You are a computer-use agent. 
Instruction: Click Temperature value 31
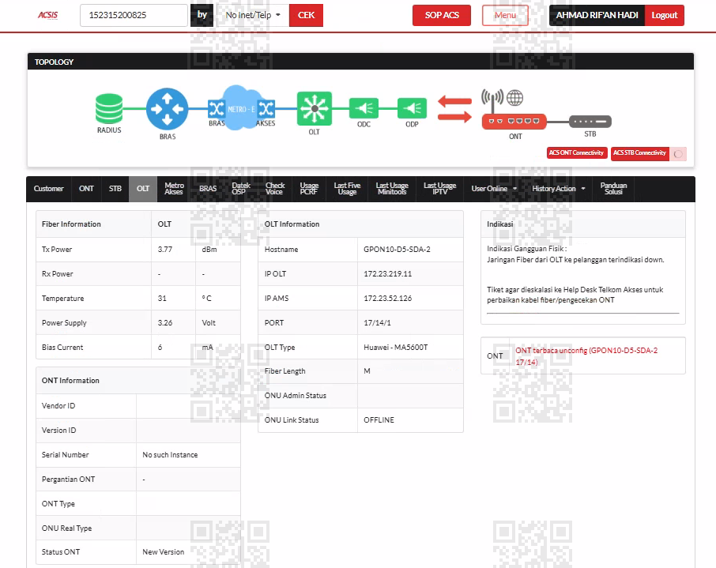click(x=162, y=298)
